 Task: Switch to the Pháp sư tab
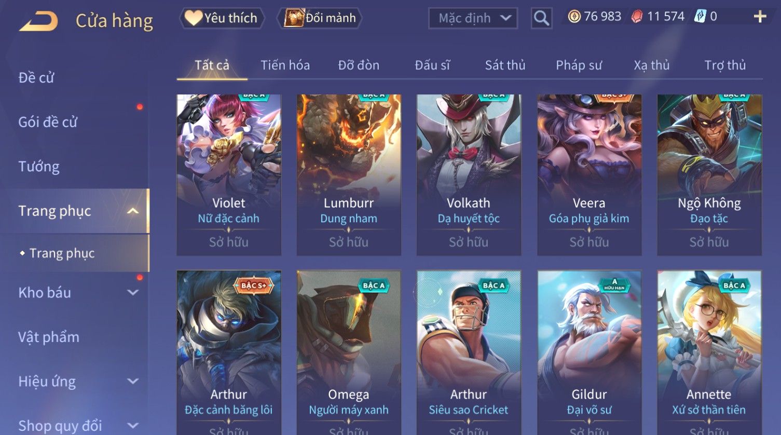(x=579, y=65)
